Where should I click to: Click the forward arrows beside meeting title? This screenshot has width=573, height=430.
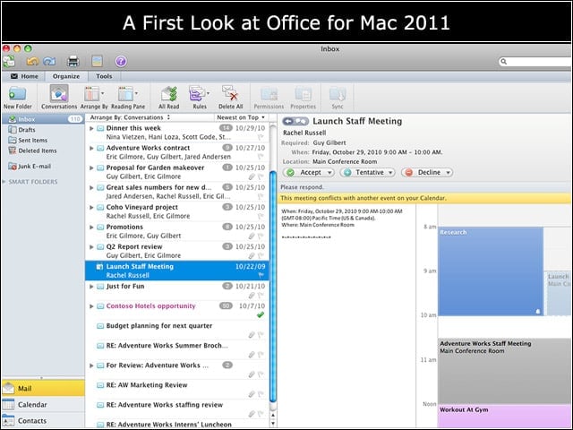(302, 121)
